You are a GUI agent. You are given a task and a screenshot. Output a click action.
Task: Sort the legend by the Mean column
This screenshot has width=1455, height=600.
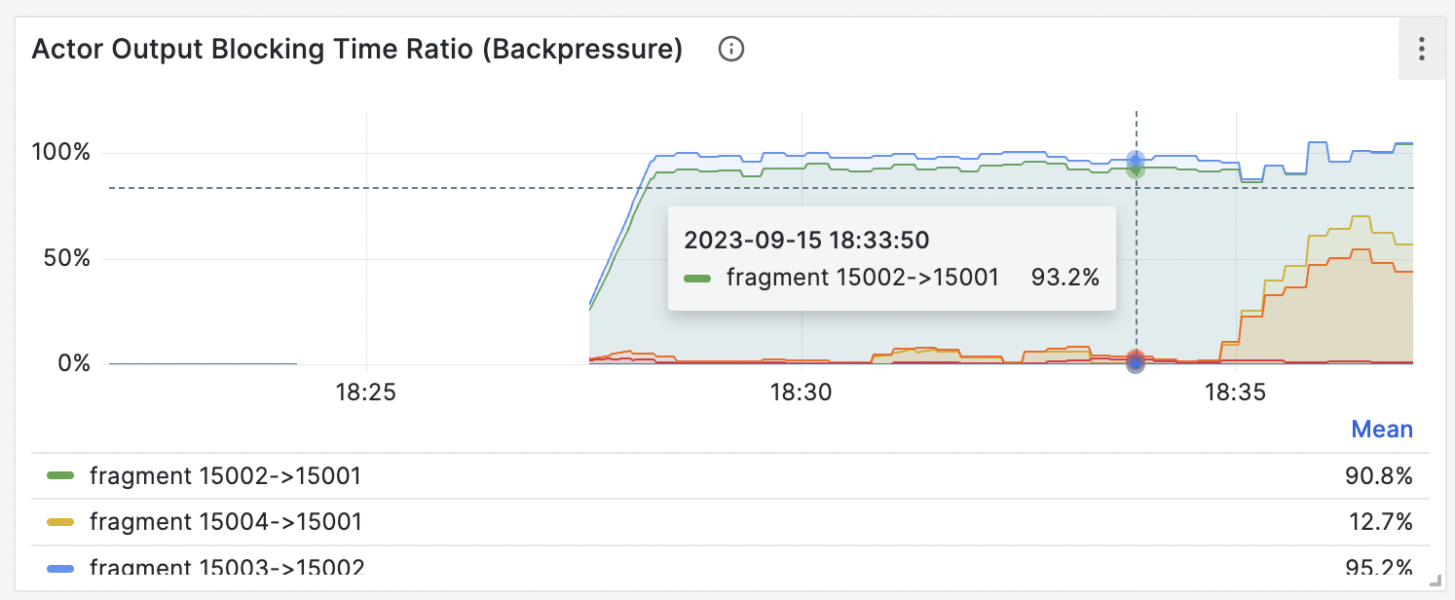(1382, 429)
